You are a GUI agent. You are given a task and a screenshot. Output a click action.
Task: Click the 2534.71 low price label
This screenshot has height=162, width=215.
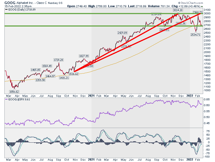point(195,35)
